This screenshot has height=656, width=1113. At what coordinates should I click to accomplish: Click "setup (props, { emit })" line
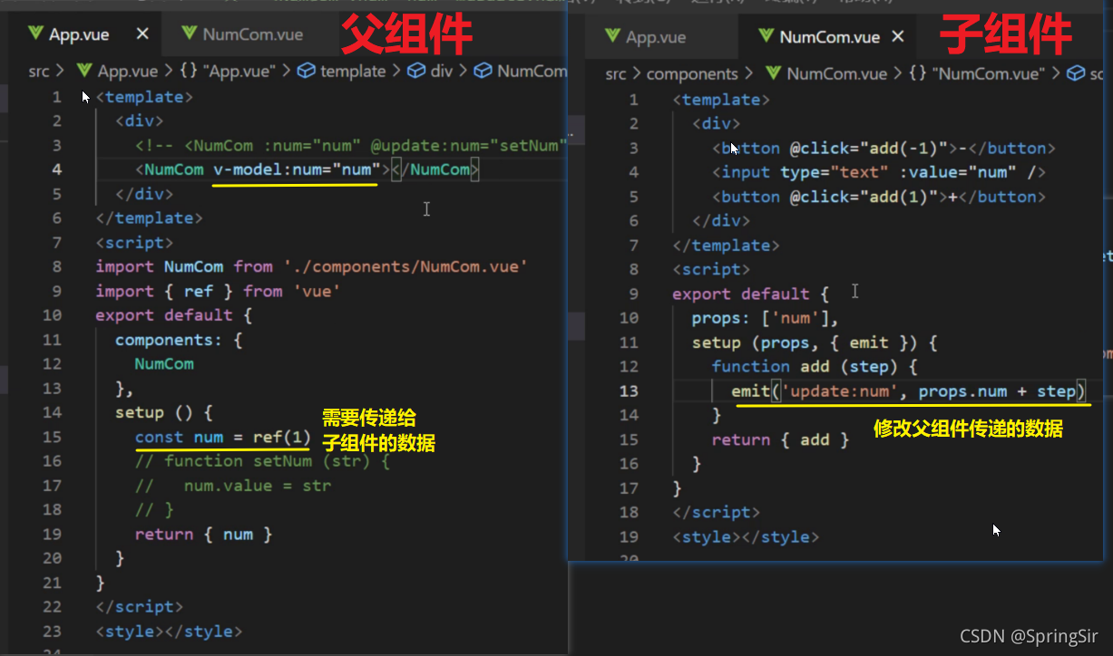(x=815, y=342)
